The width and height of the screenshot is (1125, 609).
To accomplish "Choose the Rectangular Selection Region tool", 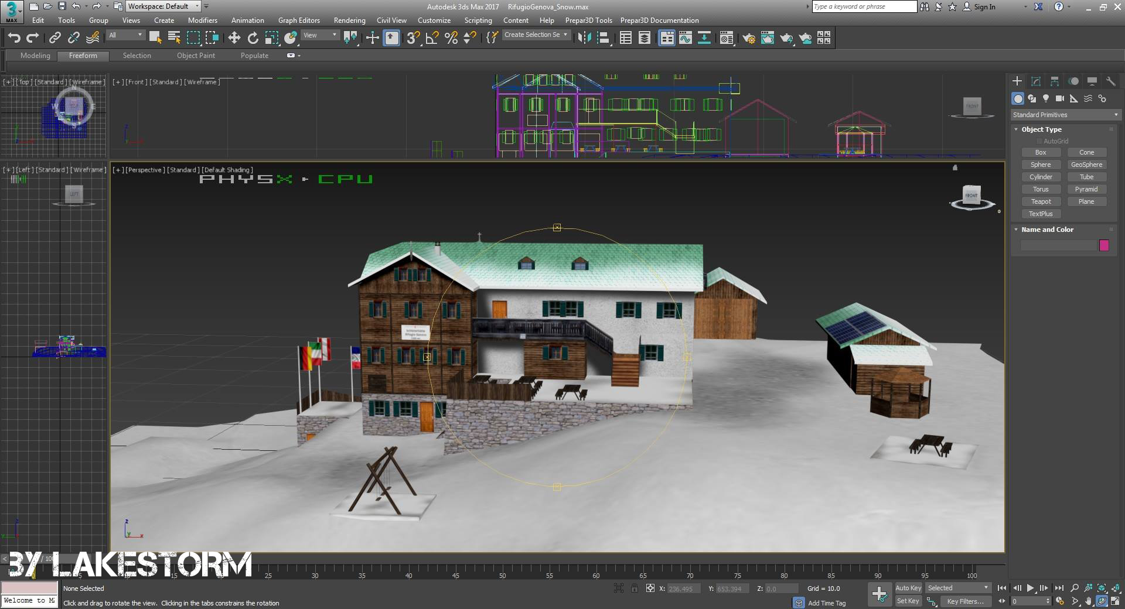I will coord(193,38).
